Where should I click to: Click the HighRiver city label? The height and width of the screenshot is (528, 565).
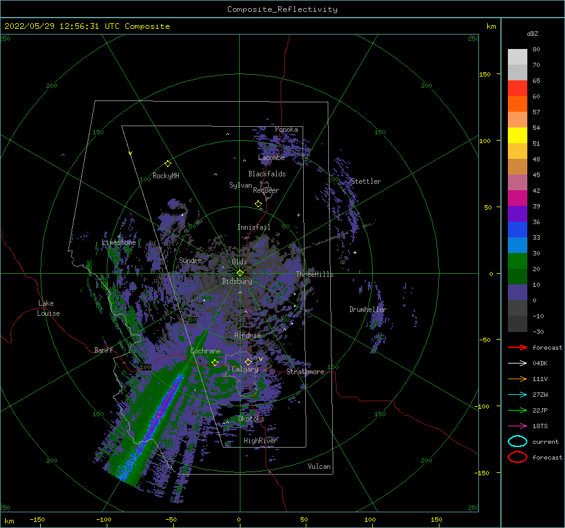[261, 441]
